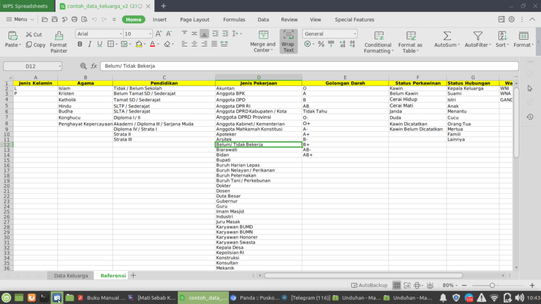Save the workbook
Viewport: 541px width, 304px height.
pos(54,20)
